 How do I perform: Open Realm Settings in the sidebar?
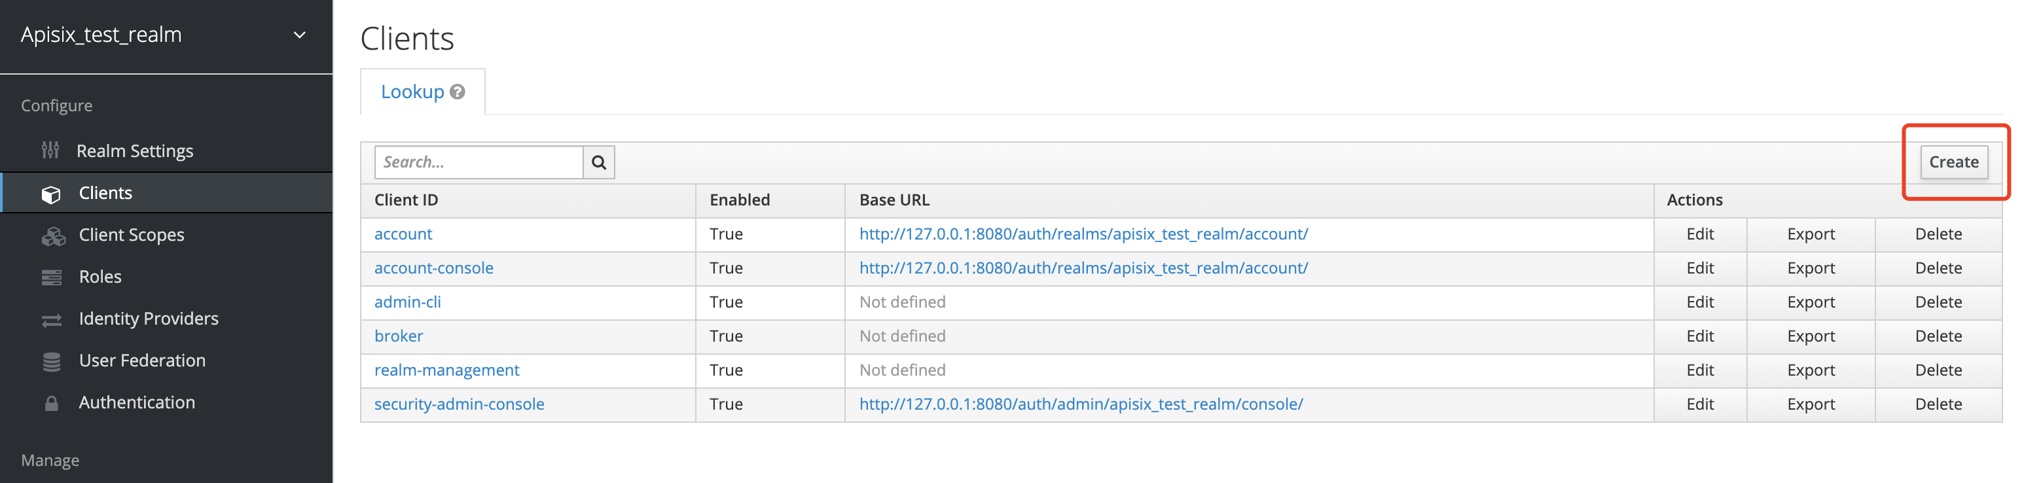(134, 151)
